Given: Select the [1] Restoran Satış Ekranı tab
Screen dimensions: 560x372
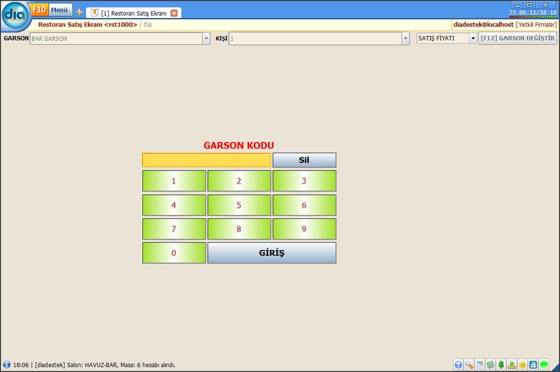Looking at the screenshot, I should [x=134, y=13].
